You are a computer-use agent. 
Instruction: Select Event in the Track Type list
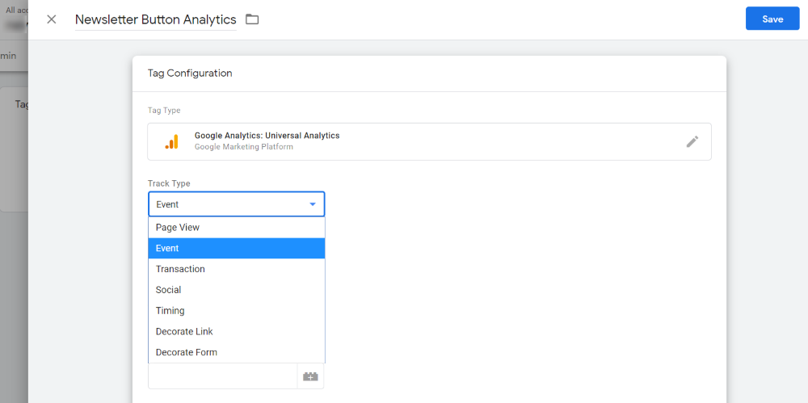coord(237,248)
